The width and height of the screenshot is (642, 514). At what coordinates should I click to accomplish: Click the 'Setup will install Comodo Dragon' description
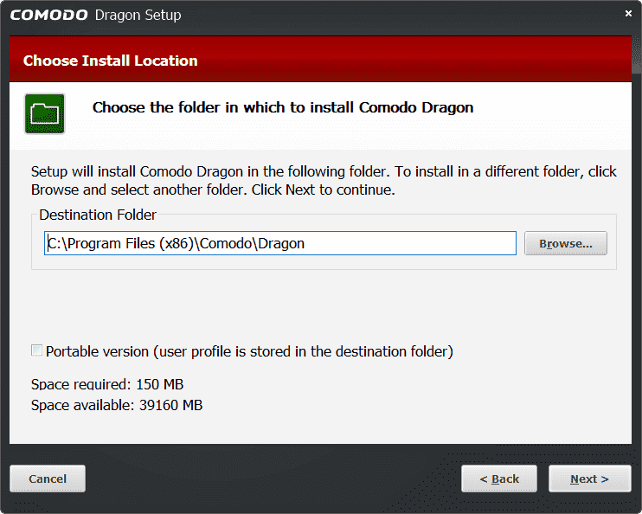[x=324, y=181]
